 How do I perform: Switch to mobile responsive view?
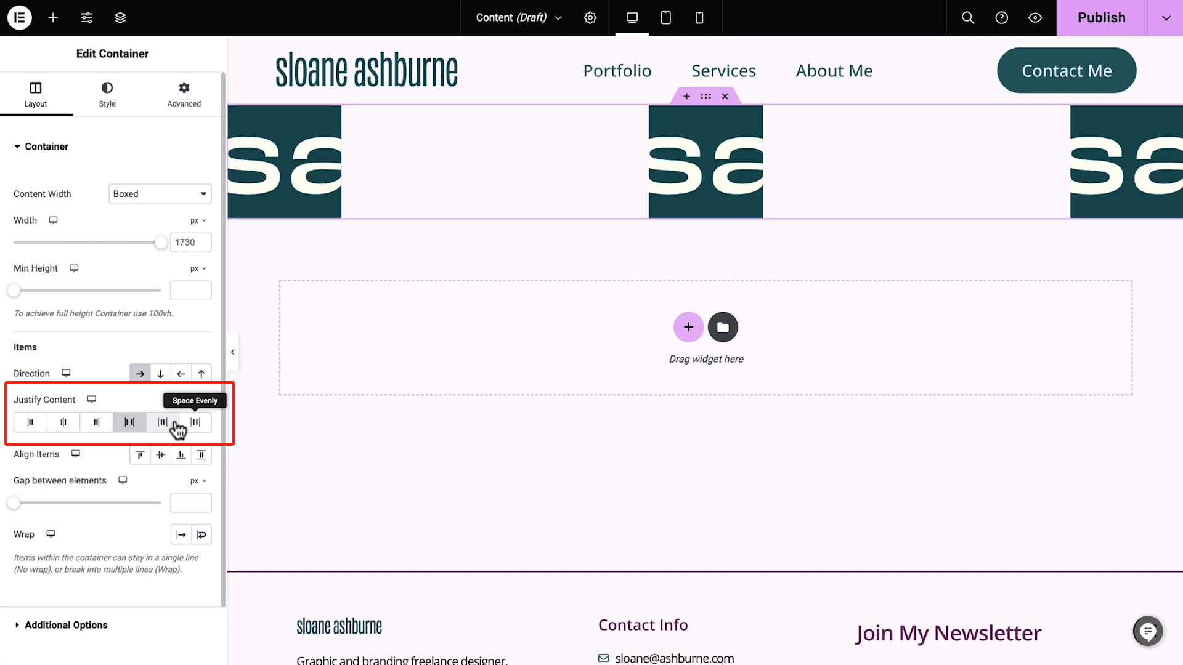(699, 17)
